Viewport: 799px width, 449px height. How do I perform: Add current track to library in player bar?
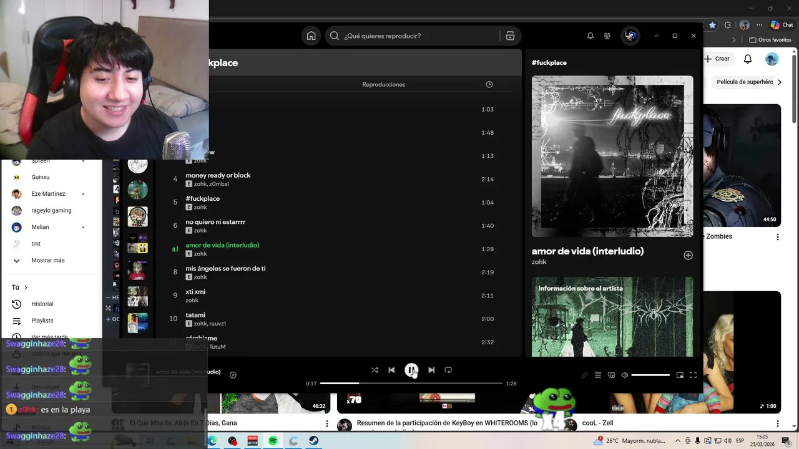coord(233,375)
